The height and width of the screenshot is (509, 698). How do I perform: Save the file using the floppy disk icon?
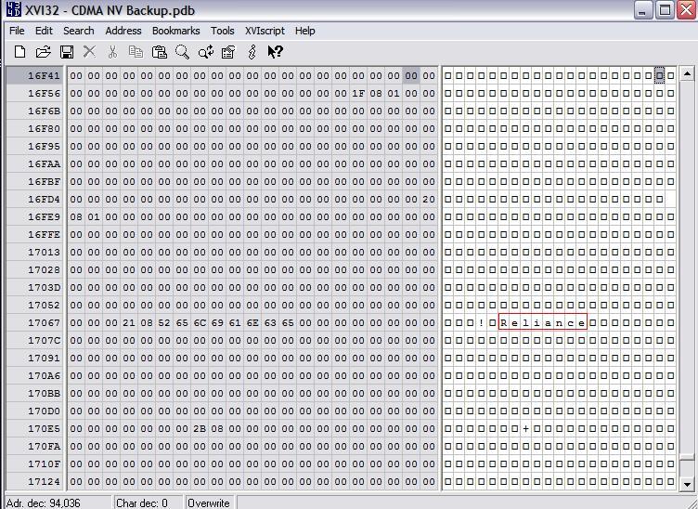click(66, 52)
